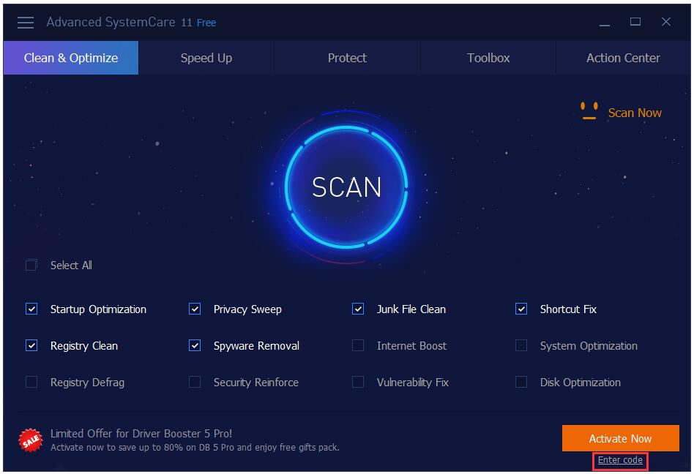The image size is (694, 474).
Task: Check the Registry Defrag option
Action: [x=31, y=383]
